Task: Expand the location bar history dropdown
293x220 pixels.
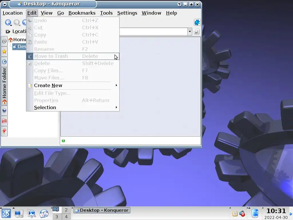Action: click(190, 32)
